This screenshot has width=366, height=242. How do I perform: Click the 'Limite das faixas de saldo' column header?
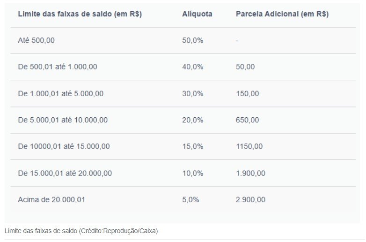click(80, 14)
